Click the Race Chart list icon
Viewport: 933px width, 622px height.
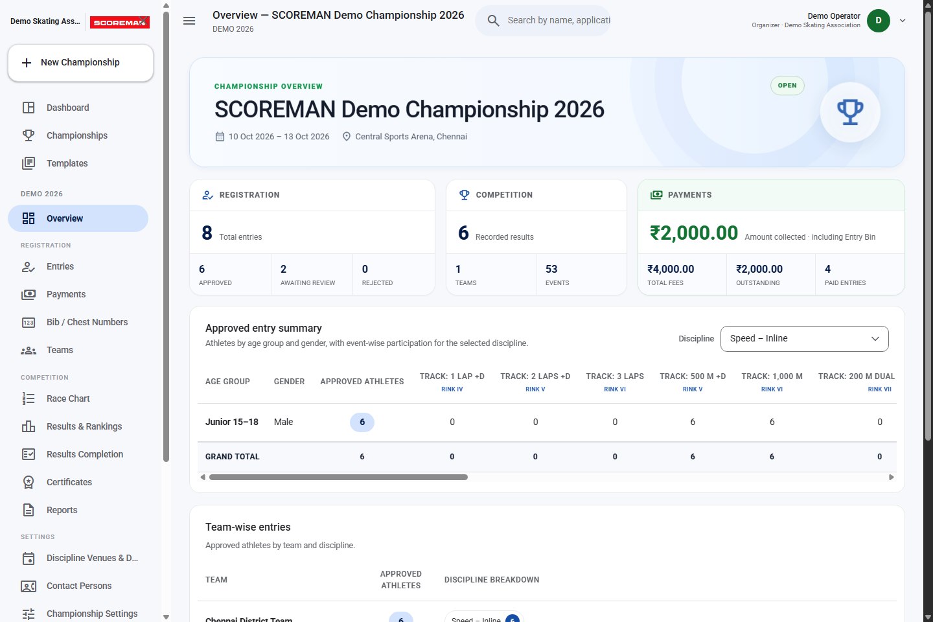tap(29, 398)
